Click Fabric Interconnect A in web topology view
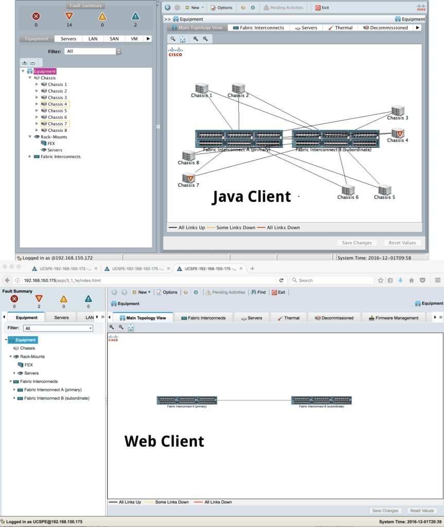This screenshot has height=527, width=444. coord(186,400)
